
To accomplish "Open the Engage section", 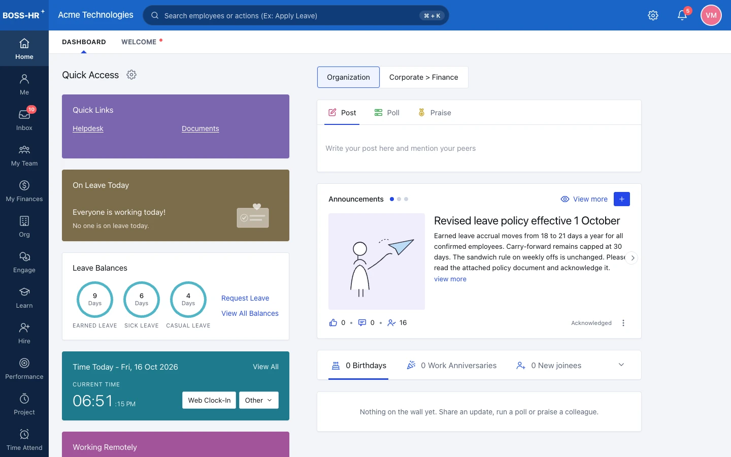I will tap(24, 262).
